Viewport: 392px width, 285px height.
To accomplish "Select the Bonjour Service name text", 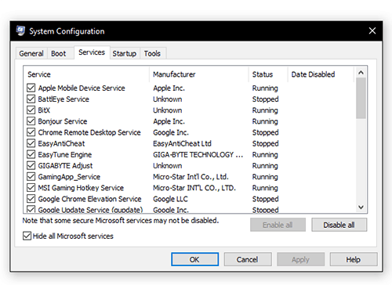I will (x=63, y=121).
